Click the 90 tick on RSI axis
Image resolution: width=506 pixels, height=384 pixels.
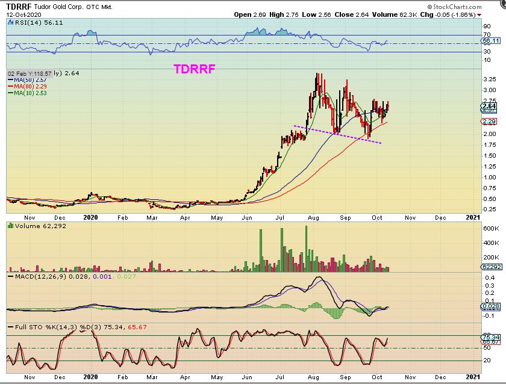point(487,26)
